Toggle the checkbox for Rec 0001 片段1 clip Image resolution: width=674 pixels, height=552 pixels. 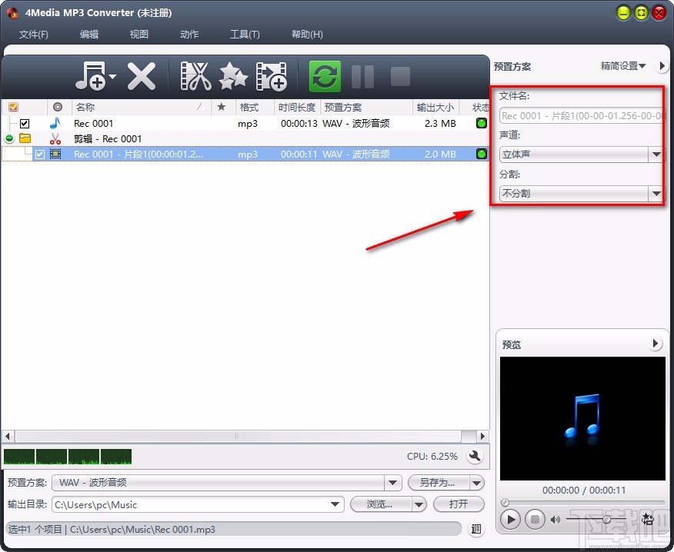point(38,154)
